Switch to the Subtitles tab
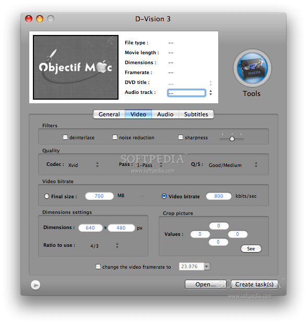This screenshot has width=307, height=324. 196,114
